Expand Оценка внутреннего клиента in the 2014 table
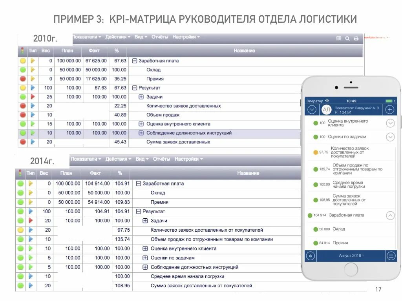402x301 pixels. pyautogui.click(x=146, y=248)
